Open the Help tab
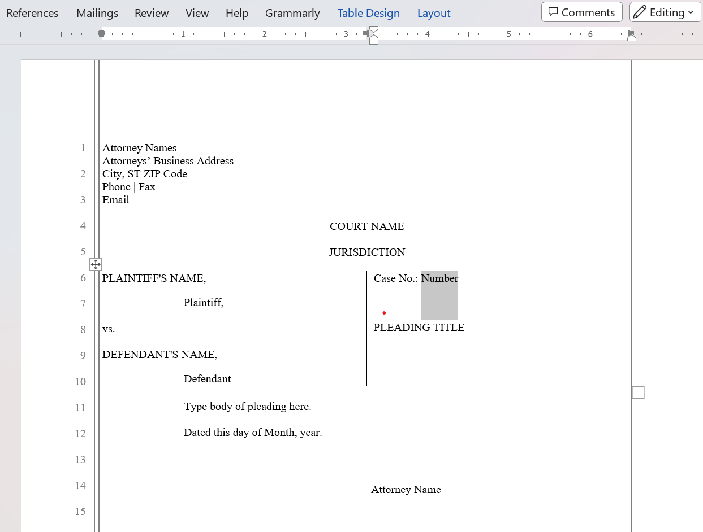The image size is (703, 532). pyautogui.click(x=237, y=13)
